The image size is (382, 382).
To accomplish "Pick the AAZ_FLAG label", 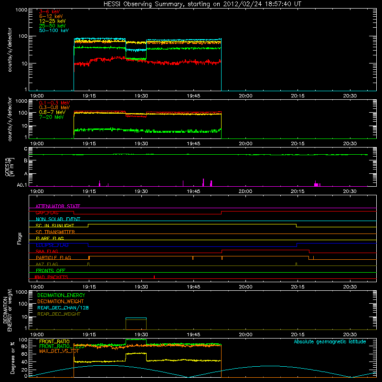I will coord(47,264).
